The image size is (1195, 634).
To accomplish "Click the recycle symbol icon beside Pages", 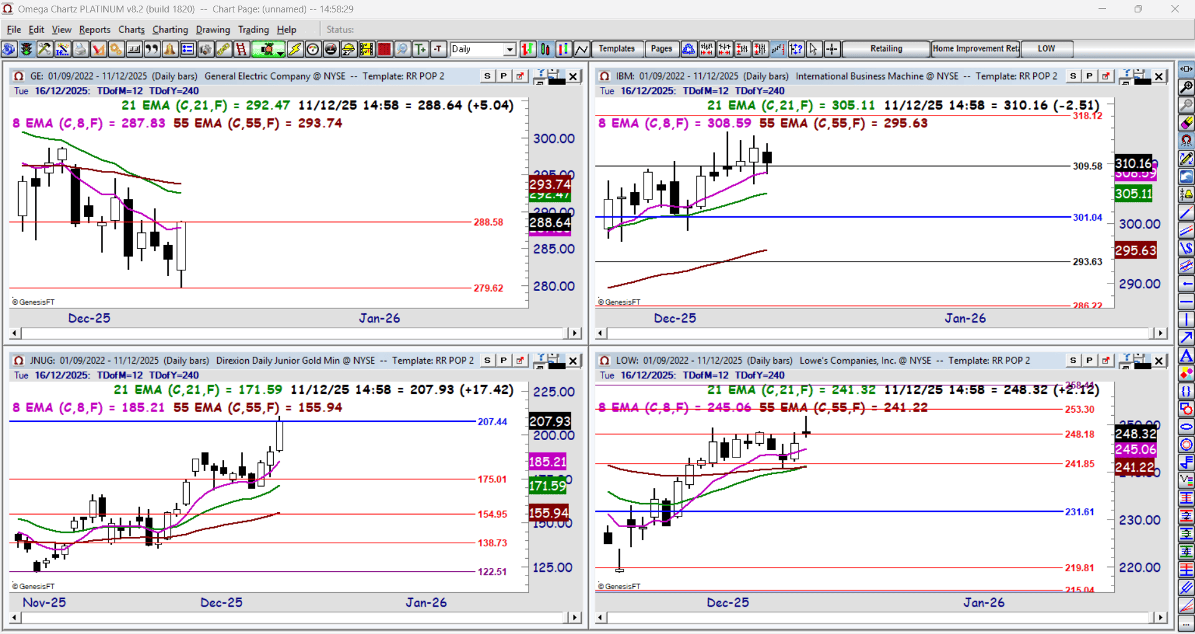I will [688, 49].
